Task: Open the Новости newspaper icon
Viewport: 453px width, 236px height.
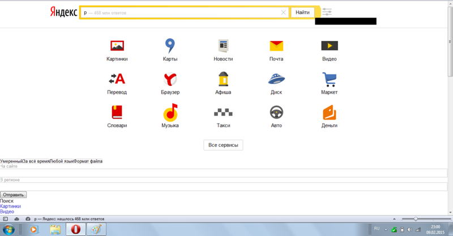Action: pos(223,46)
